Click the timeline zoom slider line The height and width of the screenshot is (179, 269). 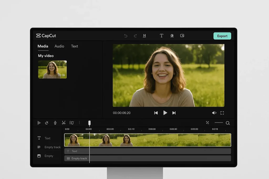coord(219,123)
